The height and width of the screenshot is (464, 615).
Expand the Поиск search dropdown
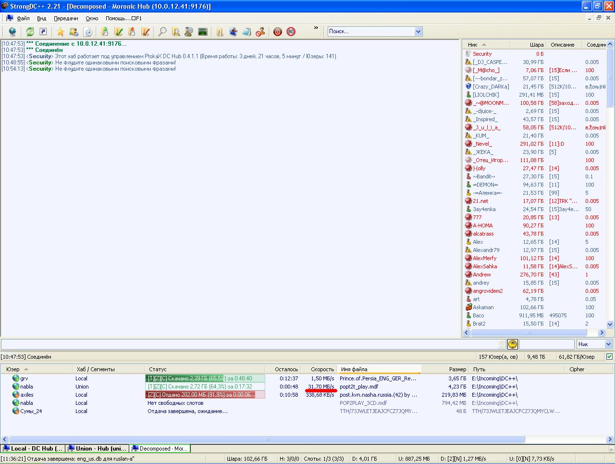418,31
